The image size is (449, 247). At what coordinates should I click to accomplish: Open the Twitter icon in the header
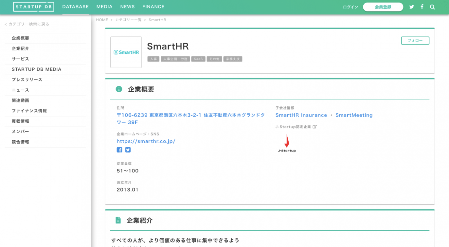click(x=411, y=7)
